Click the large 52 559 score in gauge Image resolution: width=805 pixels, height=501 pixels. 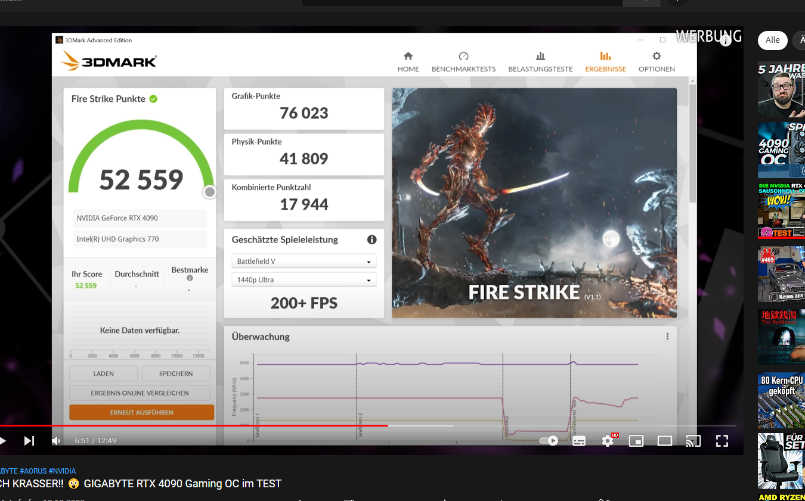pyautogui.click(x=141, y=180)
